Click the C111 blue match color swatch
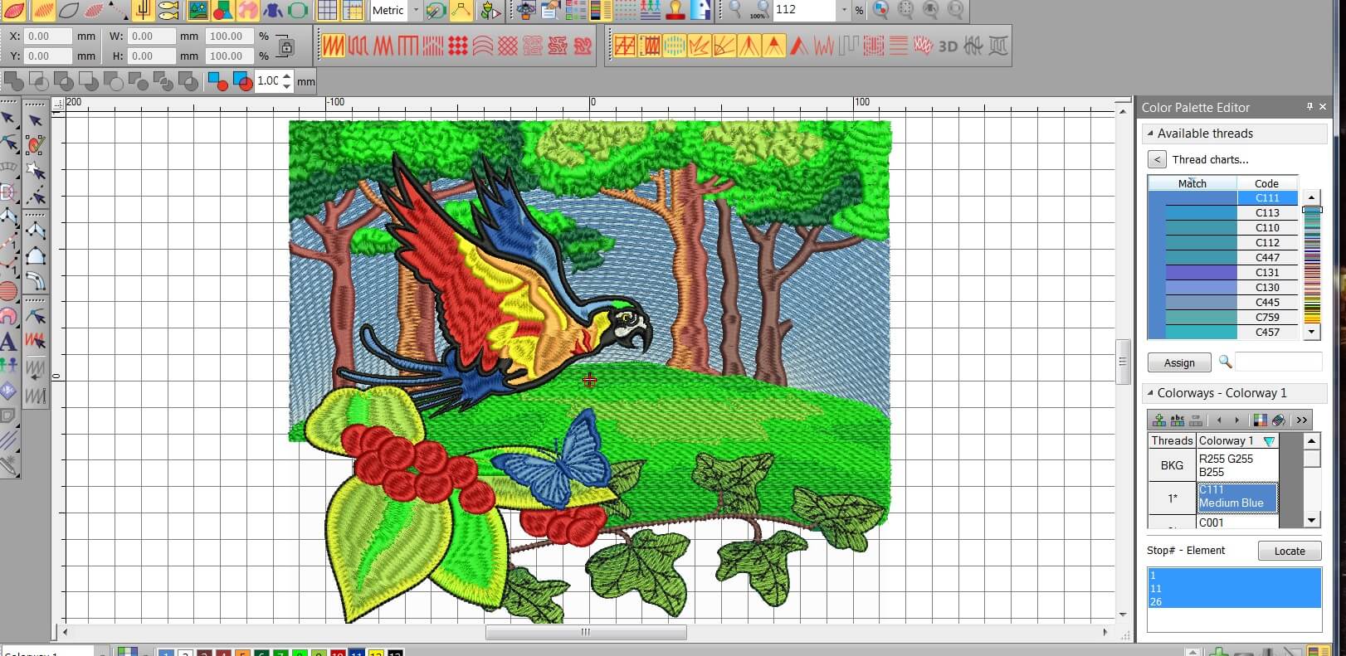1346x656 pixels. 1201,198
